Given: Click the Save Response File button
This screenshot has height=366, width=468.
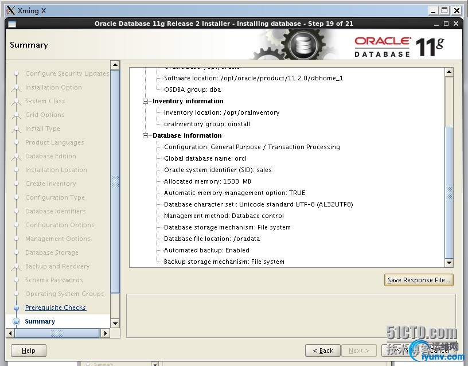Looking at the screenshot, I should click(x=419, y=280).
